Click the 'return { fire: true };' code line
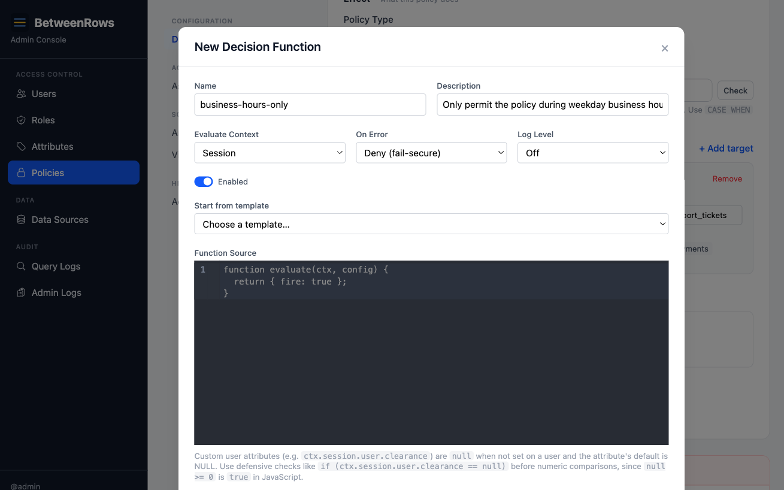 point(290,282)
